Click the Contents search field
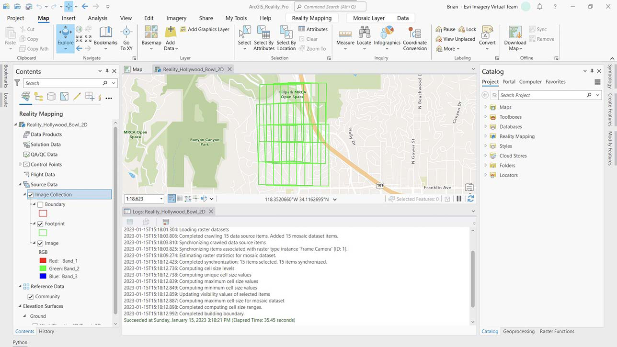The height and width of the screenshot is (347, 617). [70, 83]
